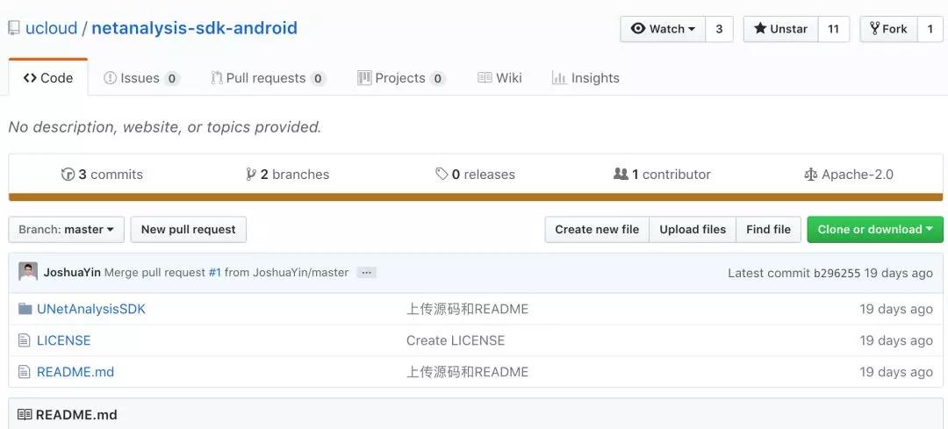Unstar this repository

point(780,29)
